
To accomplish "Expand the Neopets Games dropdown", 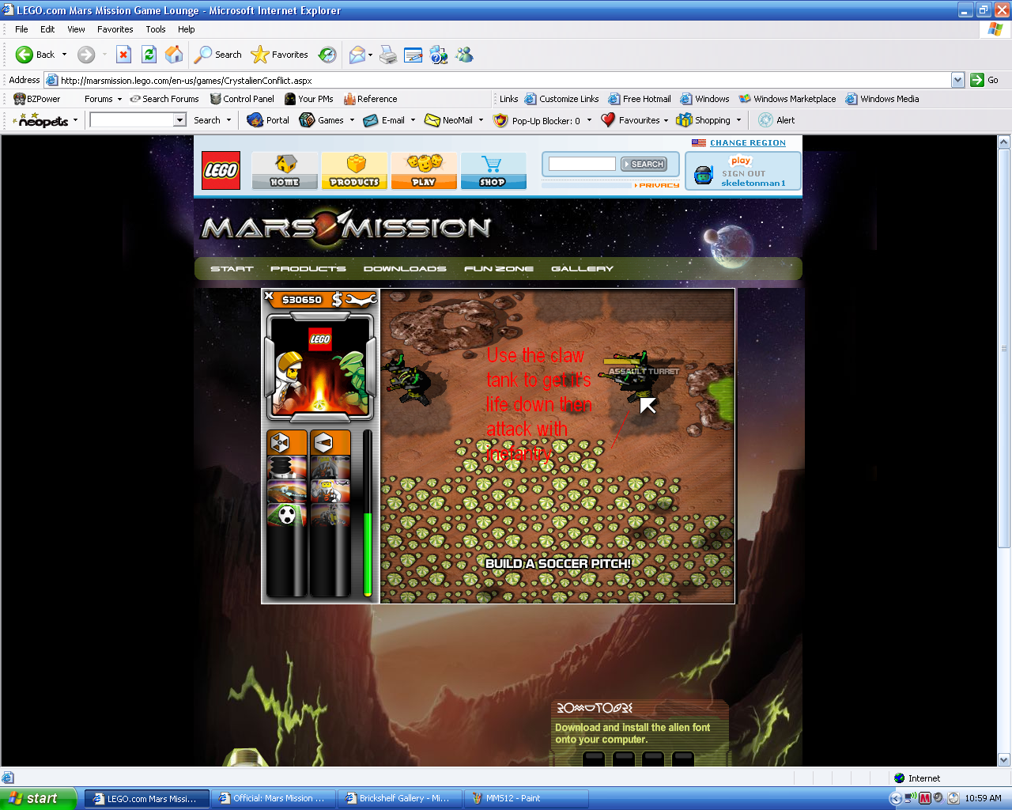I will click(x=352, y=121).
